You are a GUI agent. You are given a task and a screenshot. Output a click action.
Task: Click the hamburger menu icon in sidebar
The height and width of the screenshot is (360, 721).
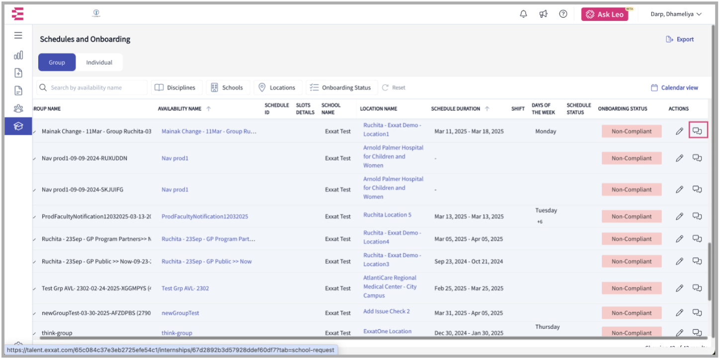tap(18, 35)
